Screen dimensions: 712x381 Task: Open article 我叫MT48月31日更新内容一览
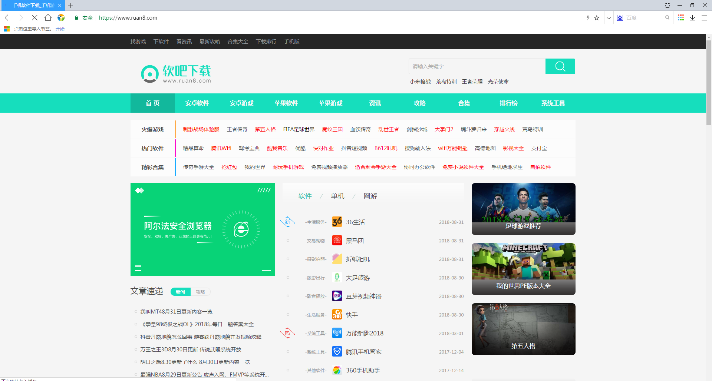177,312
